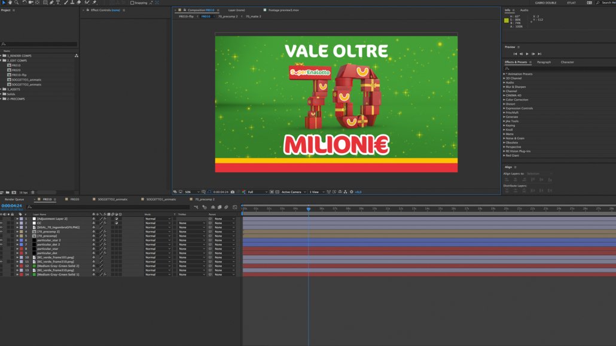Click Draft 3D icon in timeline

205,207
